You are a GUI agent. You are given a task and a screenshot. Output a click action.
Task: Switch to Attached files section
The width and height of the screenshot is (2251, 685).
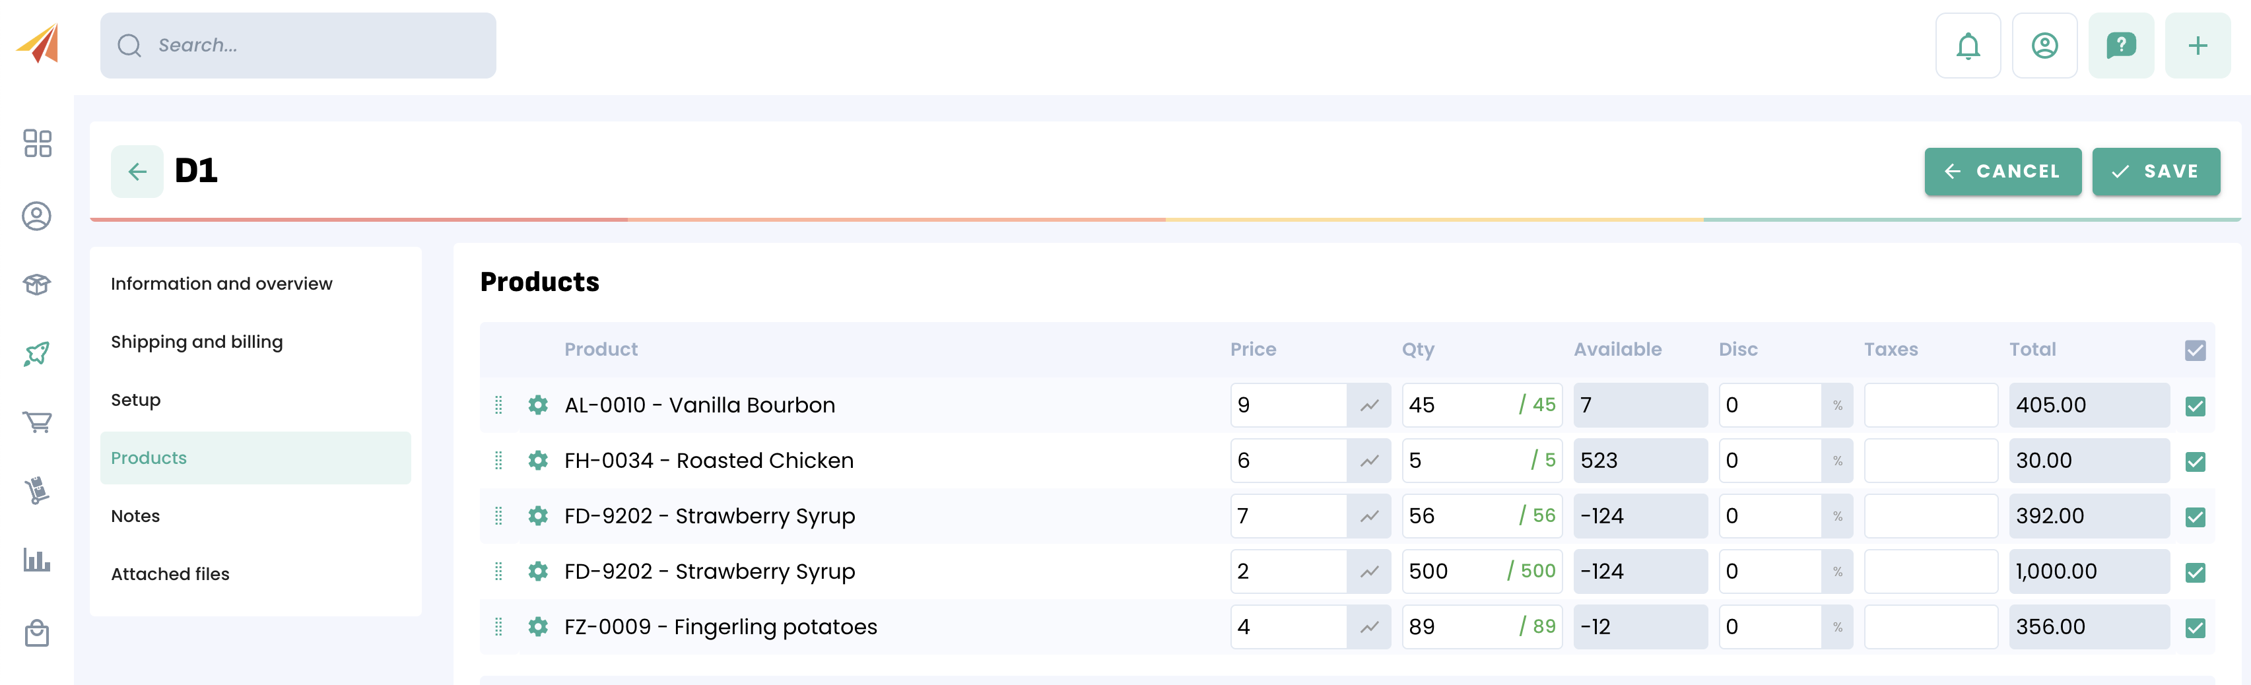click(170, 574)
